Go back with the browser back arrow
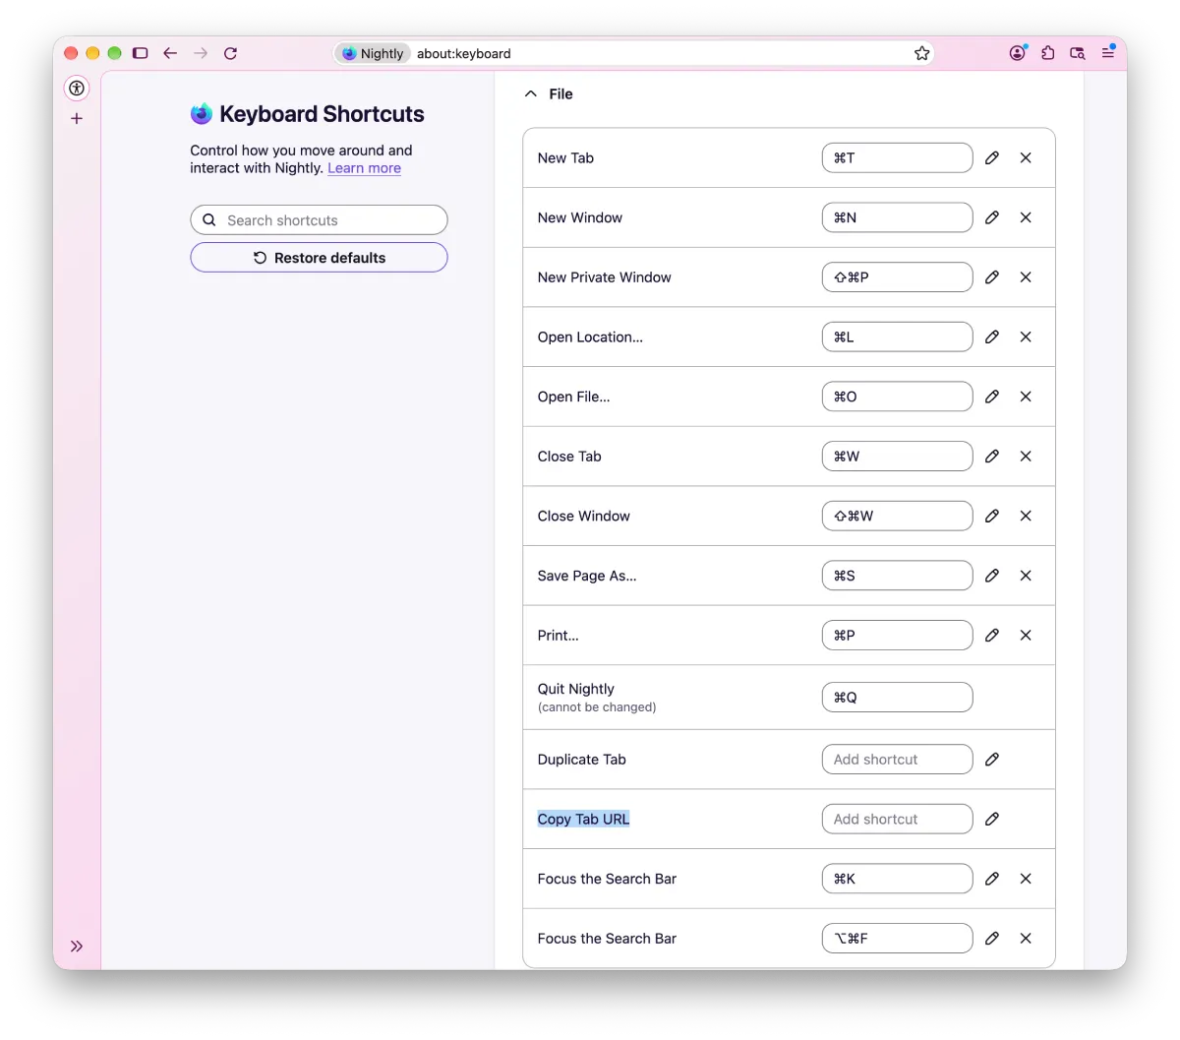The image size is (1180, 1040). (x=170, y=53)
